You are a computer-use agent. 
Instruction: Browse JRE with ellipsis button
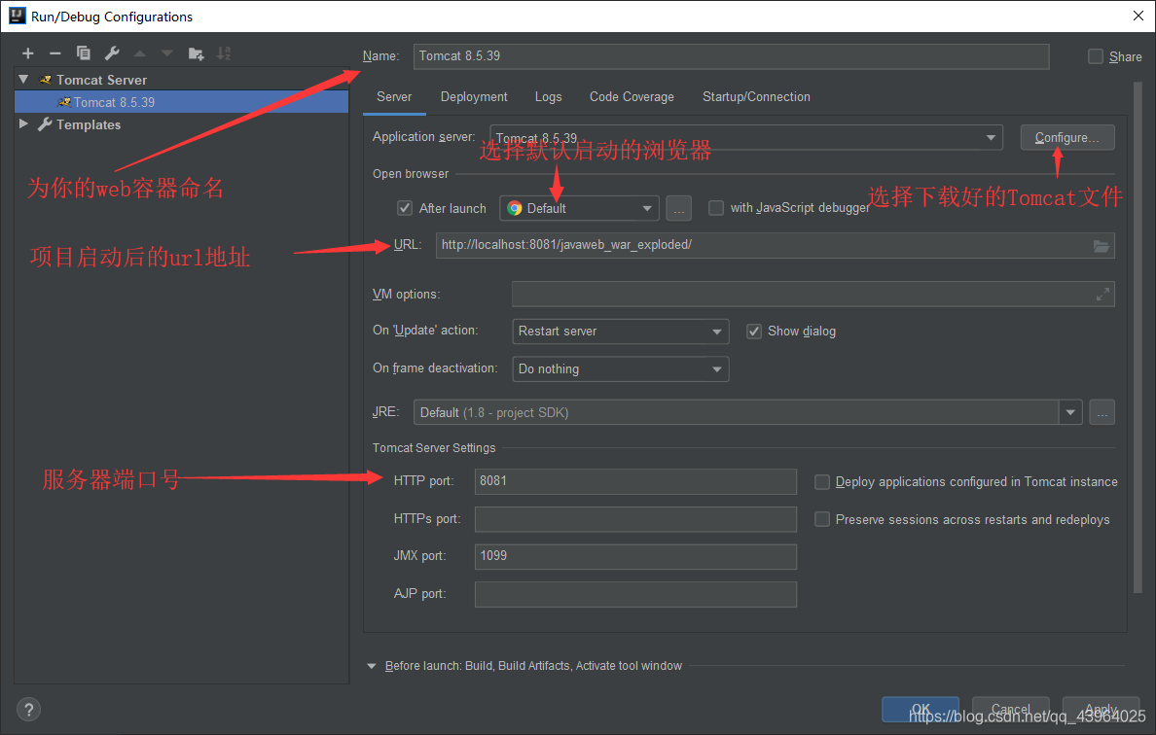coord(1102,412)
